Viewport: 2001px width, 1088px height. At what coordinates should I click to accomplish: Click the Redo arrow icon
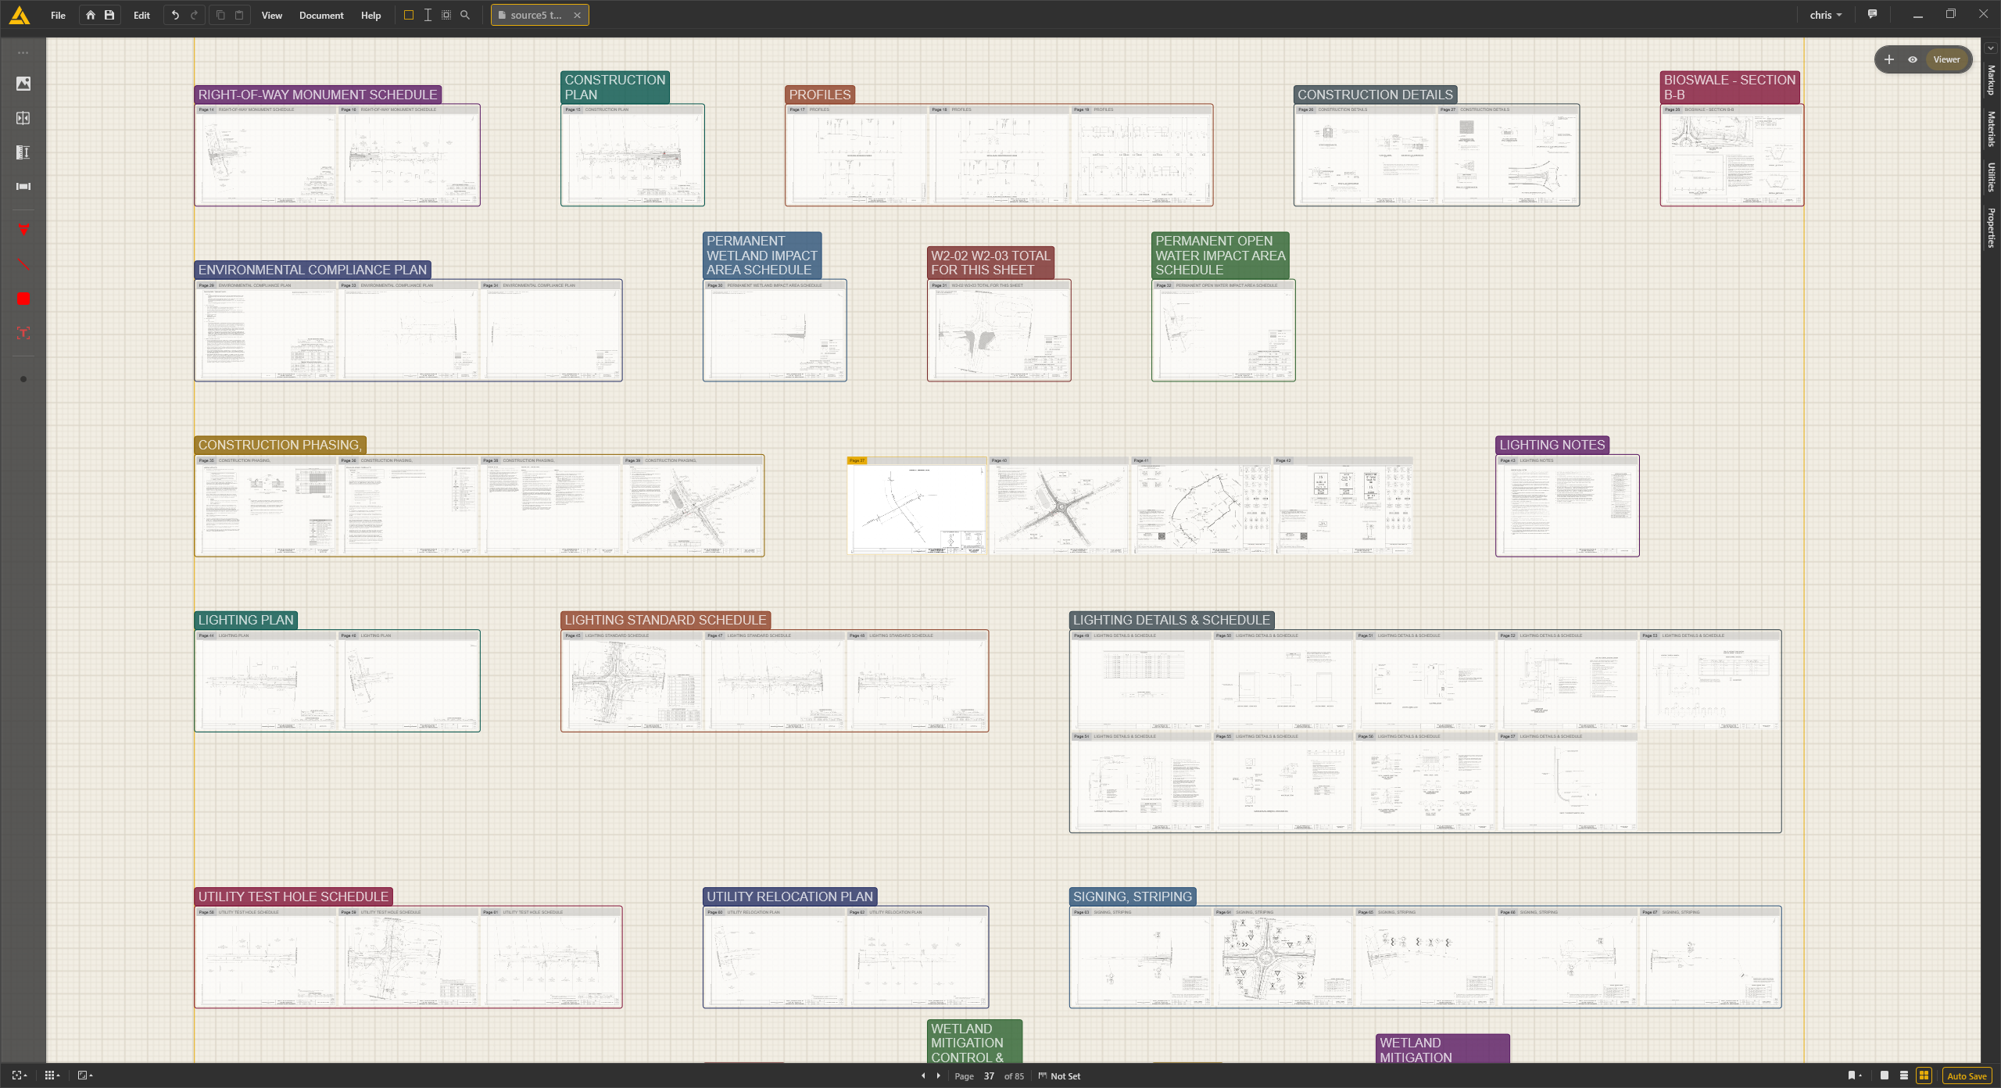(195, 15)
